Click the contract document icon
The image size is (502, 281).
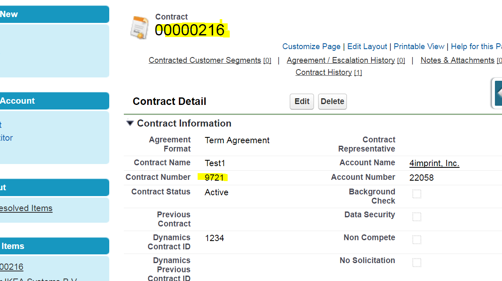[139, 27]
